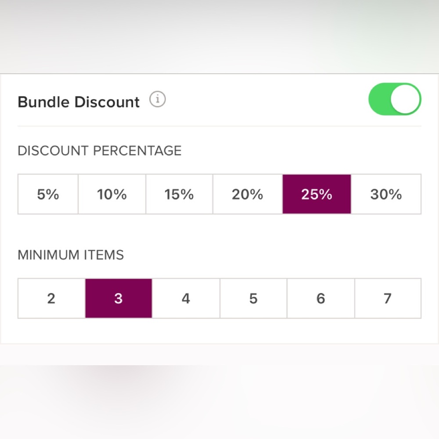Set minimum items to 2
This screenshot has width=439, height=439.
pos(51,298)
